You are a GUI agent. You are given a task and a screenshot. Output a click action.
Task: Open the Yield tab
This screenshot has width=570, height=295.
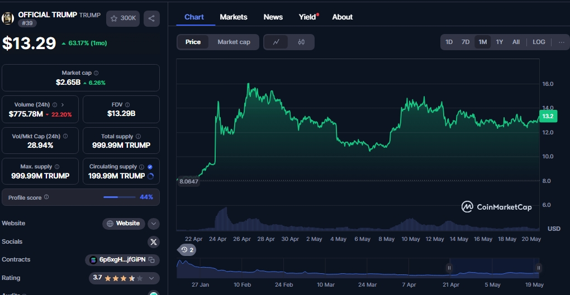(307, 17)
